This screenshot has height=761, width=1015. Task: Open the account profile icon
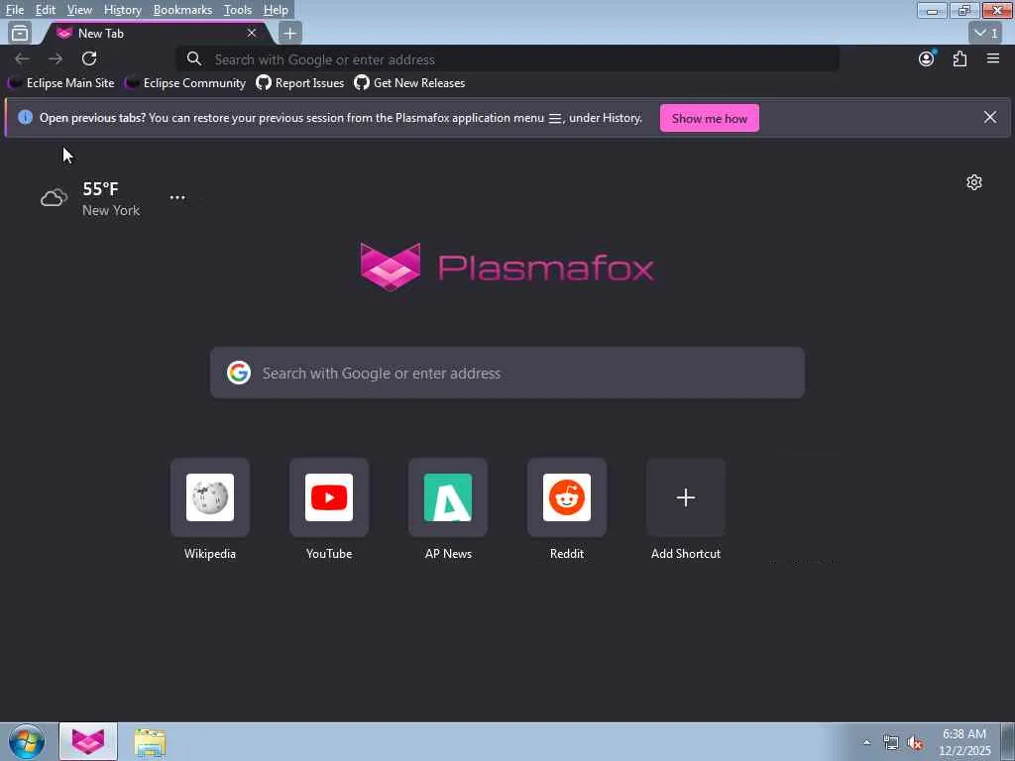[x=927, y=58]
